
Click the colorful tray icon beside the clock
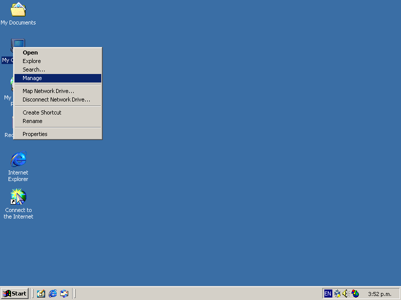355,293
